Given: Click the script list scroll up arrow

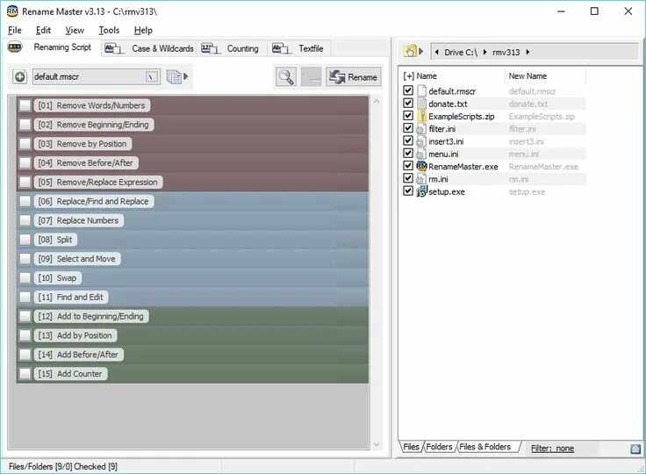Looking at the screenshot, I should [377, 102].
